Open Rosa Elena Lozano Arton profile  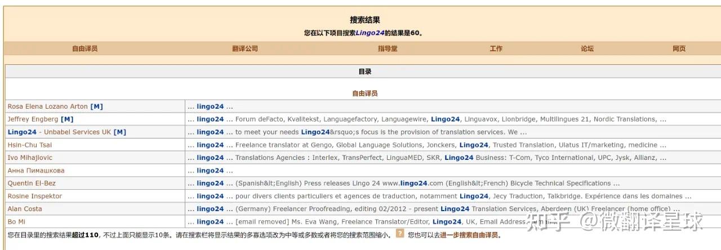(x=48, y=106)
